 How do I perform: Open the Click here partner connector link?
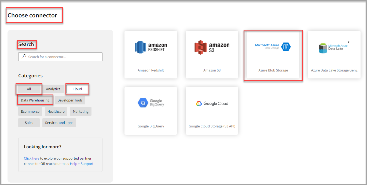click(x=31, y=158)
